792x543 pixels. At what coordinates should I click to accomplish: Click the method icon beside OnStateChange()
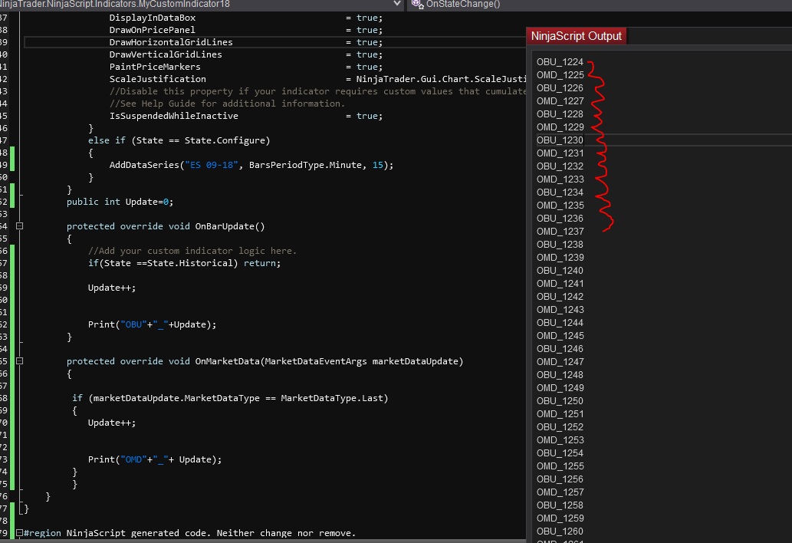click(417, 4)
